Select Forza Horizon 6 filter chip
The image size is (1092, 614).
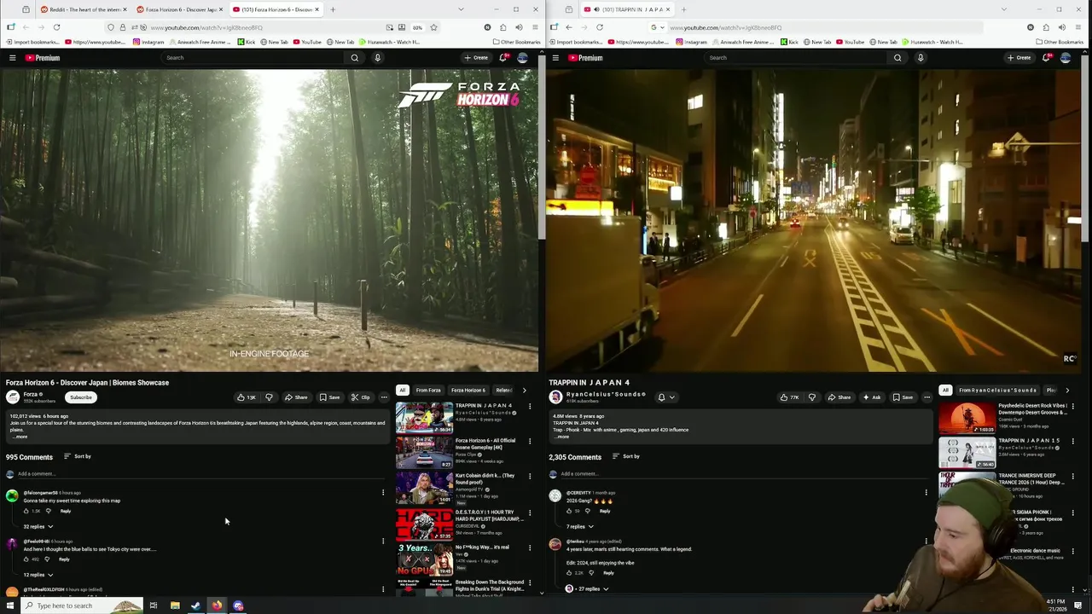(468, 391)
